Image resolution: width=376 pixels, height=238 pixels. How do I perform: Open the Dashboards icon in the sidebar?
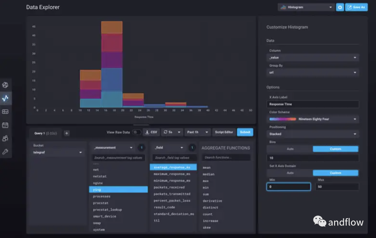coord(5,112)
